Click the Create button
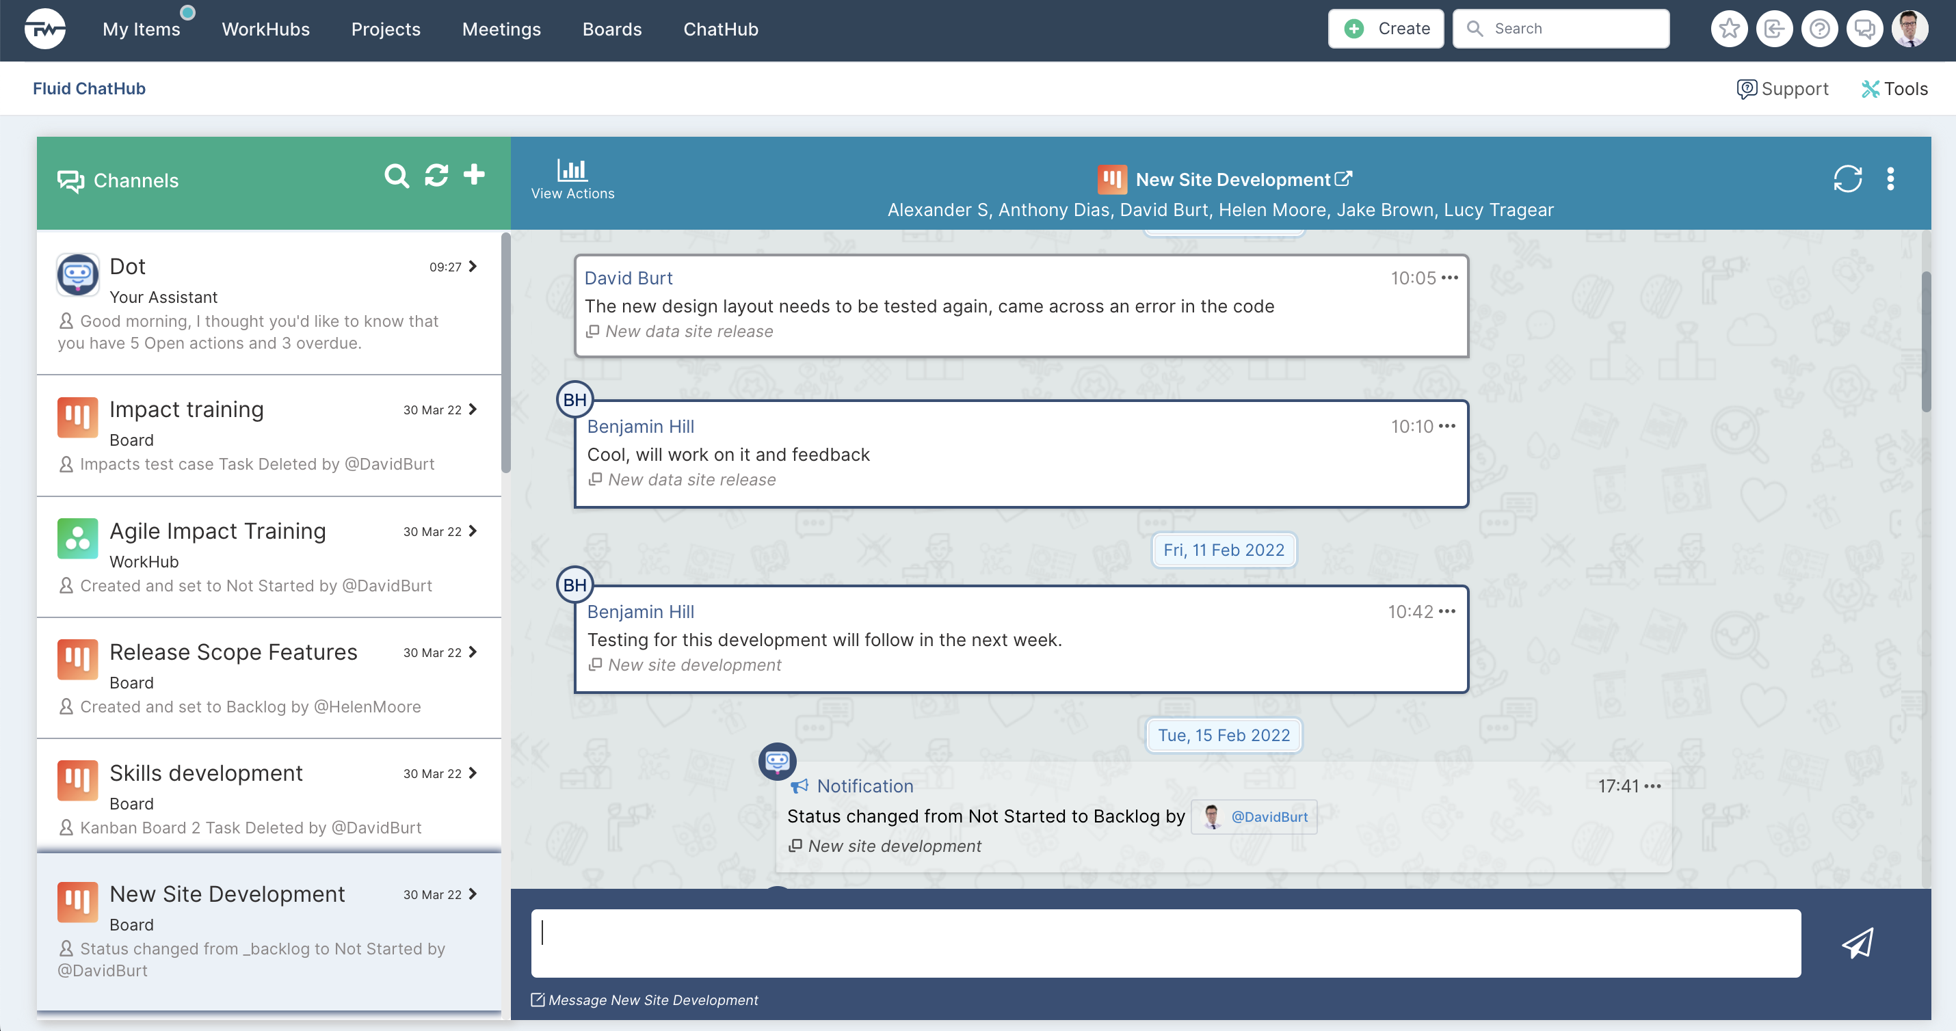1956x1031 pixels. tap(1386, 29)
